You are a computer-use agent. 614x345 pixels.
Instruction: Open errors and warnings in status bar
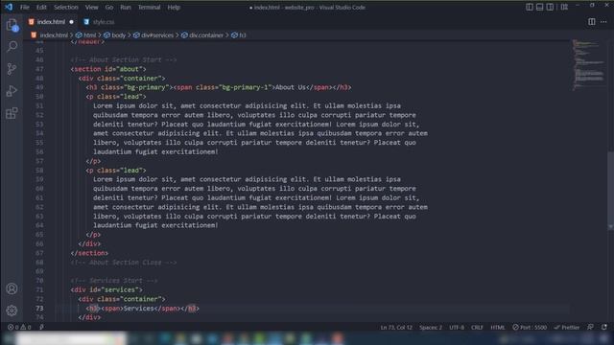19,328
